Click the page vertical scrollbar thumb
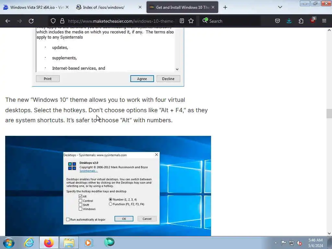Screen dimensions: 332x249 tap(329, 113)
